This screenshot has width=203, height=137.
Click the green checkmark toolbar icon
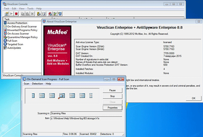click(55, 14)
